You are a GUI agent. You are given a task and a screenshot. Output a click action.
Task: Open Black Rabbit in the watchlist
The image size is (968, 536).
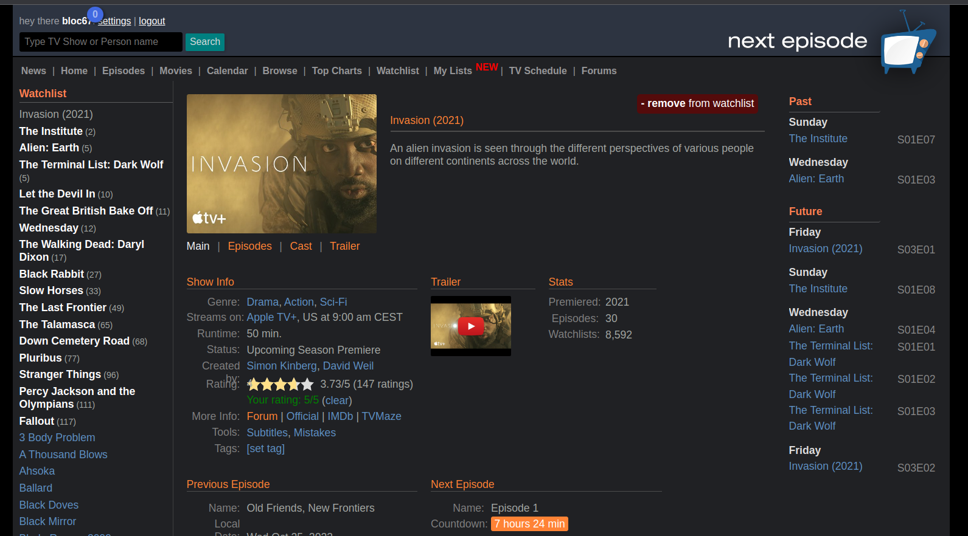[x=52, y=274]
